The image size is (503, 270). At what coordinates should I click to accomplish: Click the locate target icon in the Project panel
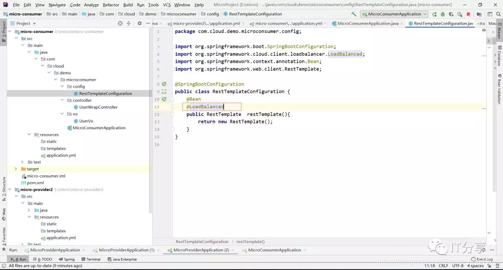tap(120, 23)
